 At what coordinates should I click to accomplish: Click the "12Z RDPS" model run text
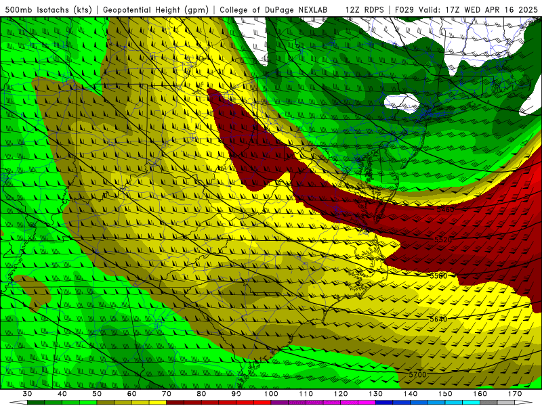[x=364, y=10]
